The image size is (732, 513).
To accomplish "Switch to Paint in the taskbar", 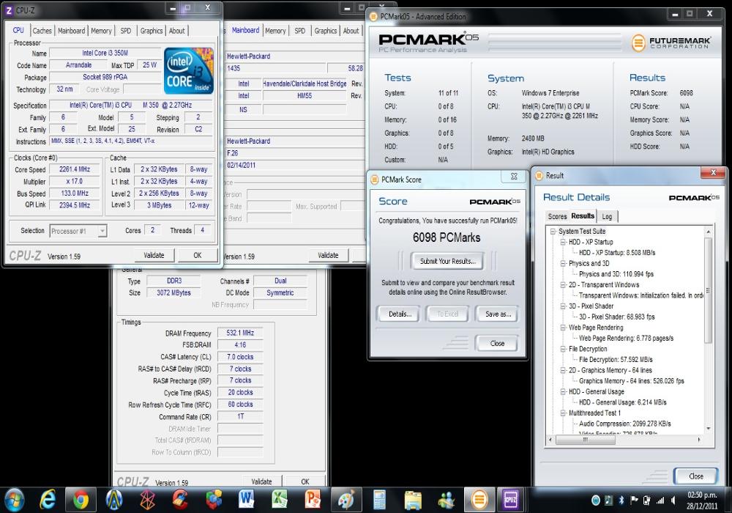I will coord(346,500).
